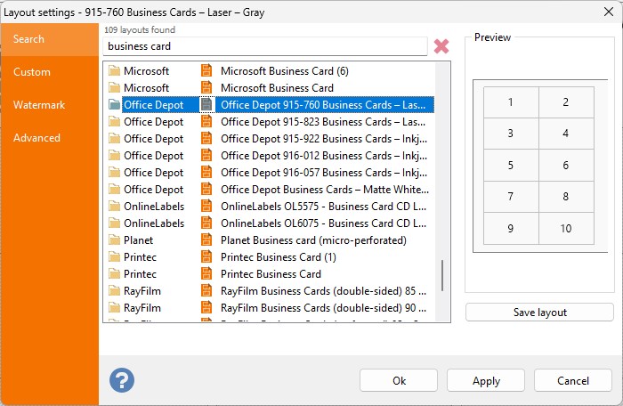623x406 pixels.
Task: Select Office Depot 915-823 Business Cards layout
Action: tap(323, 122)
